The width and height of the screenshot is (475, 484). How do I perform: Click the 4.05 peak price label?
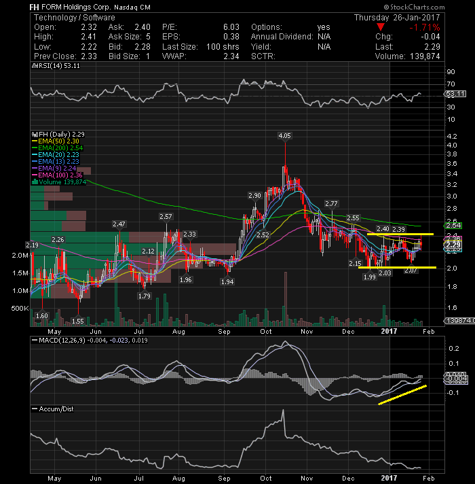pos(284,136)
